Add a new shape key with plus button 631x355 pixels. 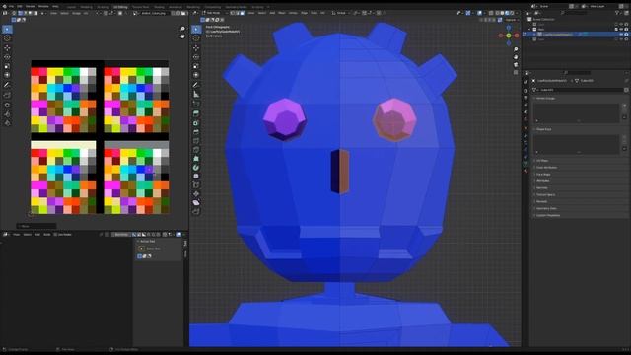624,138
